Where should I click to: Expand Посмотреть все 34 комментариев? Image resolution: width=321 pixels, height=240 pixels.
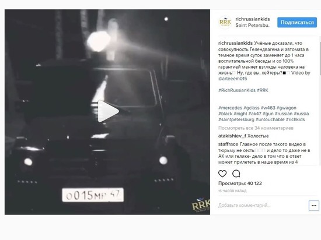(256, 128)
